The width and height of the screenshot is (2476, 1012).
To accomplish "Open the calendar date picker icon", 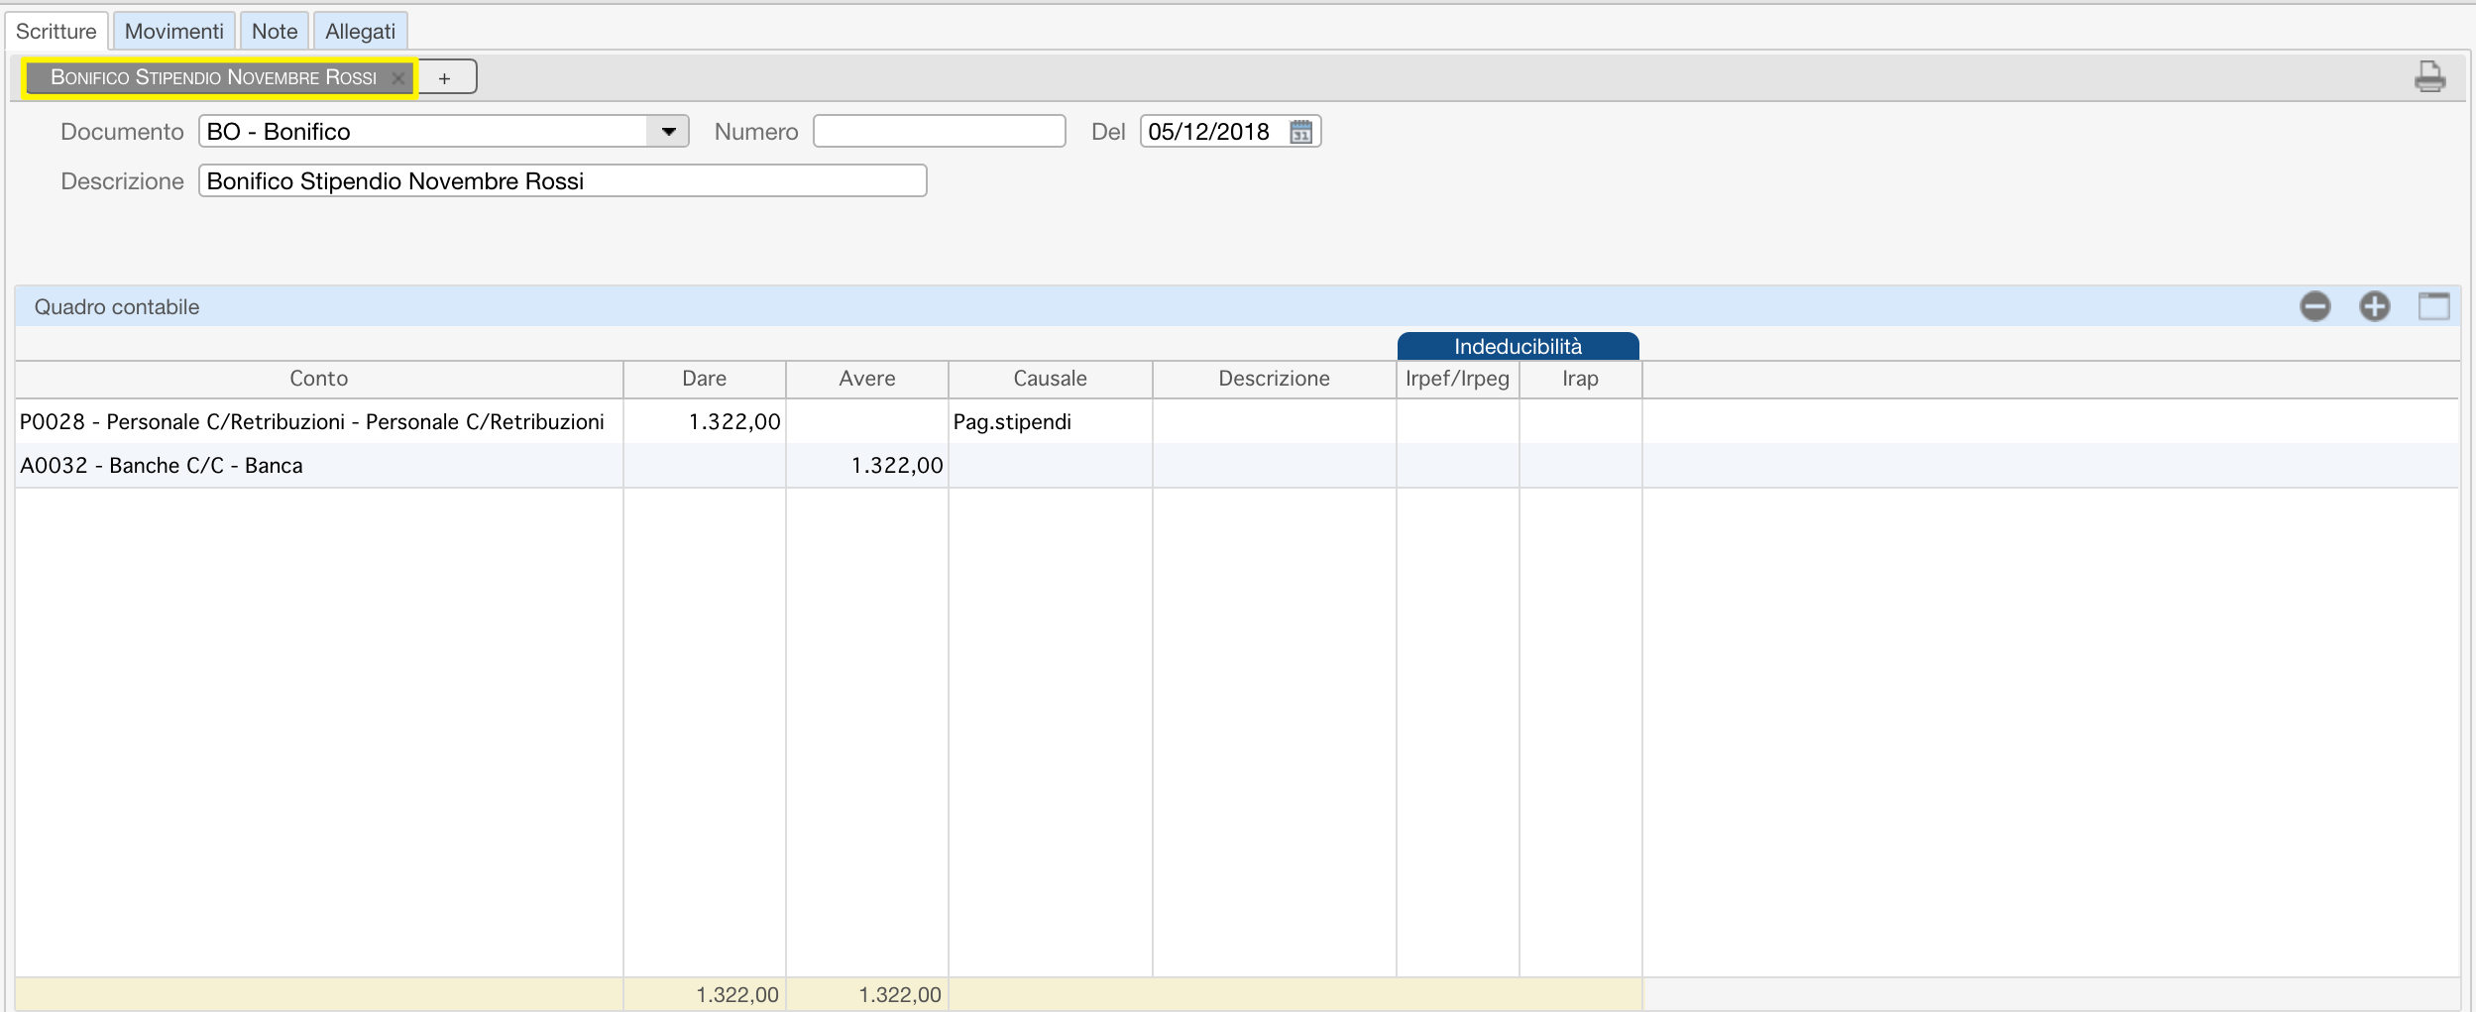I will 1300,132.
